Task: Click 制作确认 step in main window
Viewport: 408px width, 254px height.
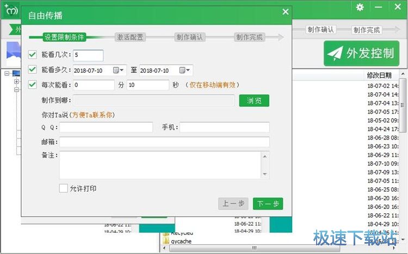Action: point(320,30)
